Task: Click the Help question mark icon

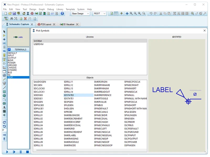Action: [62, 13]
